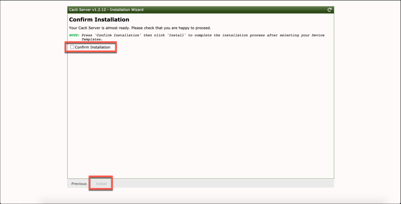
Task: Click the note text mentioning Device Templates
Action: click(x=203, y=37)
